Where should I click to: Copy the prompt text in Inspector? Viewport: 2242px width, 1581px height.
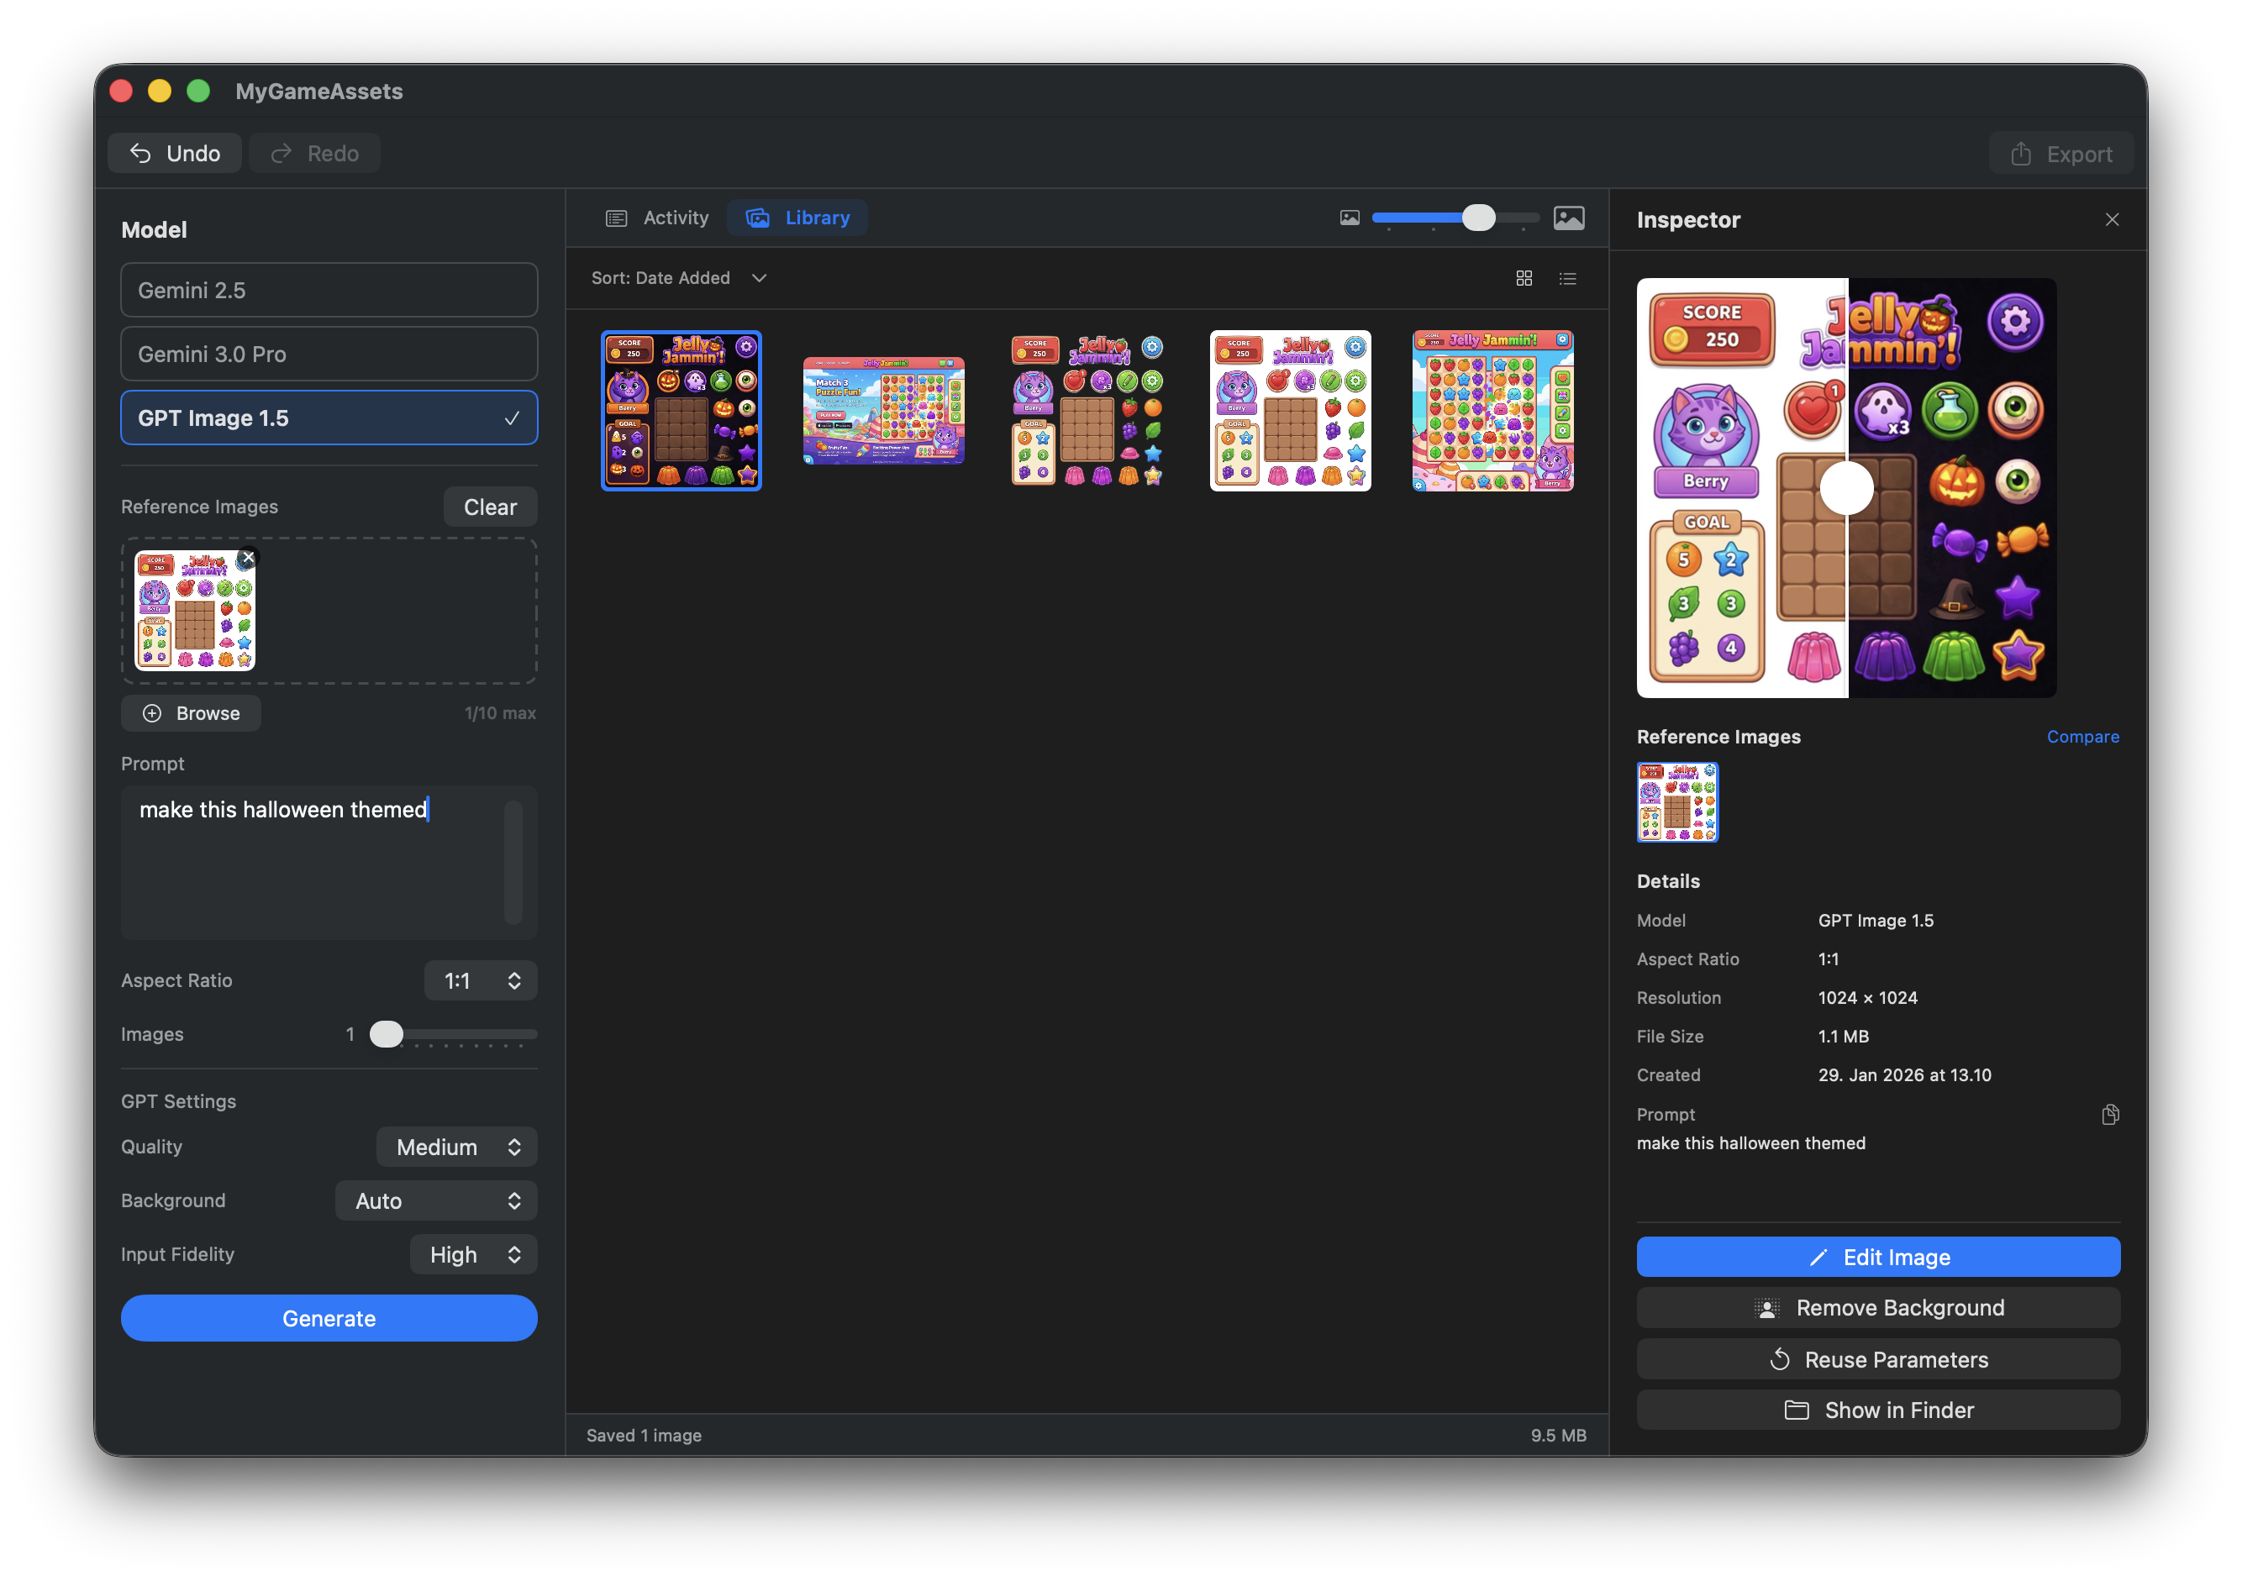point(2109,1115)
